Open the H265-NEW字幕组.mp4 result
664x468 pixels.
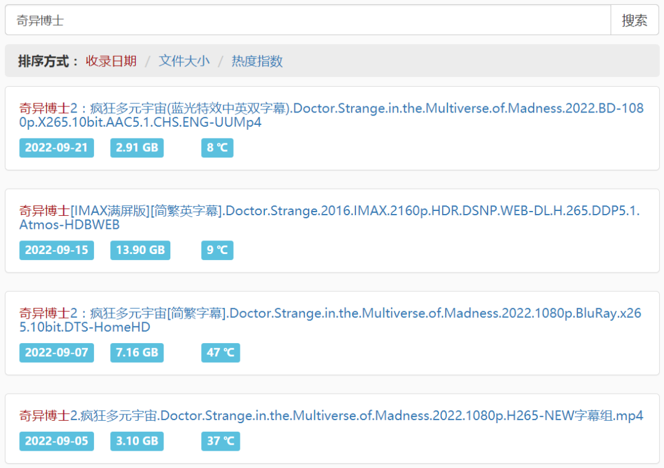[331, 416]
